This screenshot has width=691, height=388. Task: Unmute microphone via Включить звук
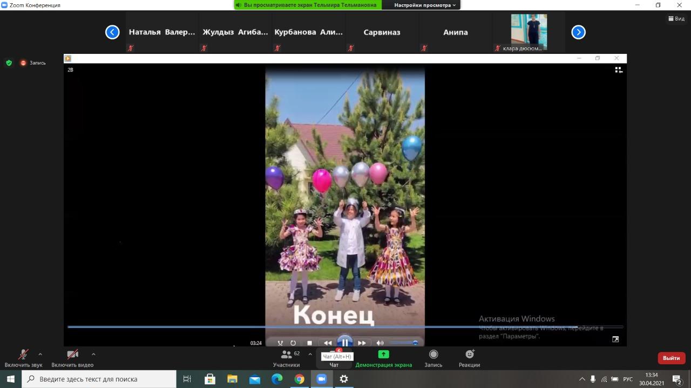tap(23, 358)
